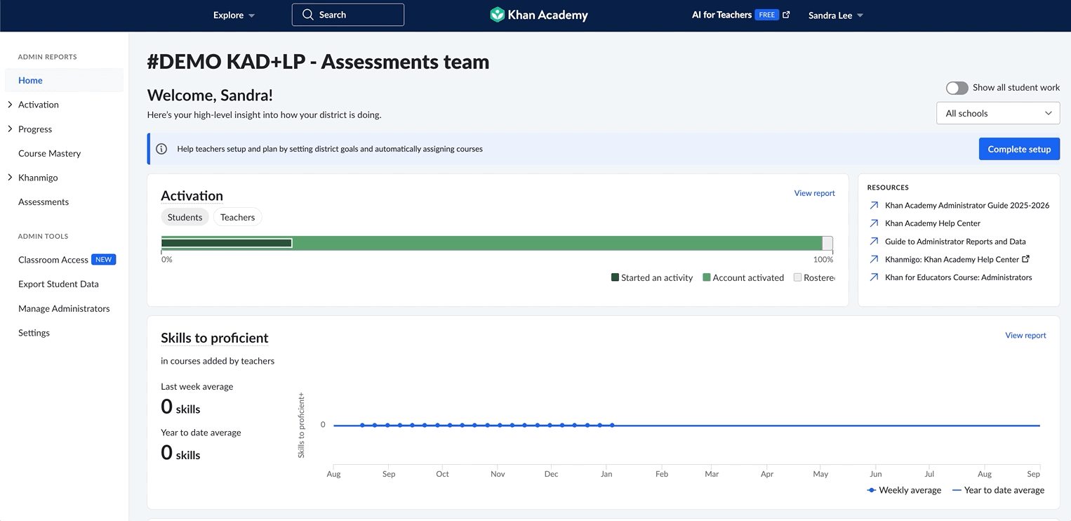Open Course Mastery report
This screenshot has height=521, width=1071.
pyautogui.click(x=49, y=153)
